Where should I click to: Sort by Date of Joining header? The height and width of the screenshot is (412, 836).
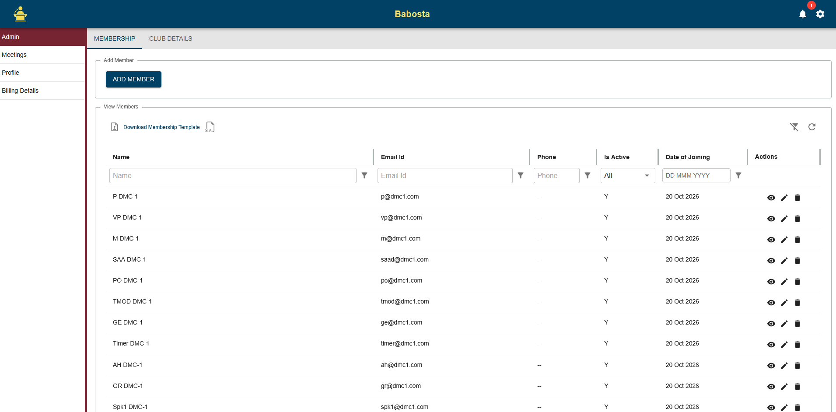click(688, 157)
